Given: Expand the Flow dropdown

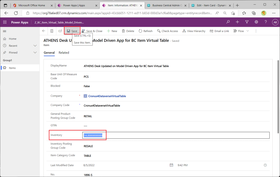Looking at the screenshot, I should pyautogui.click(x=248, y=31).
